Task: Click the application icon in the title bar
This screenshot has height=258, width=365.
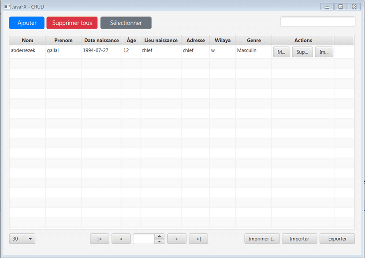Action: (x=6, y=6)
